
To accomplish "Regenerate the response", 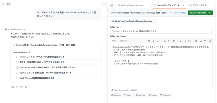I will coord(26,87).
